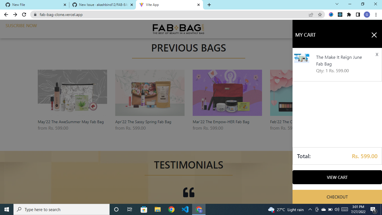Open the battery status icon
Viewport: 382px width, 215px height.
click(330, 209)
